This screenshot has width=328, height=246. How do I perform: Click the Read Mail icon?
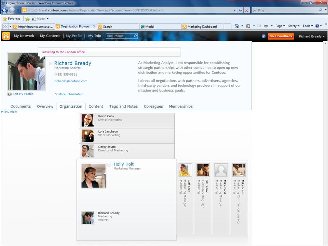point(259,26)
